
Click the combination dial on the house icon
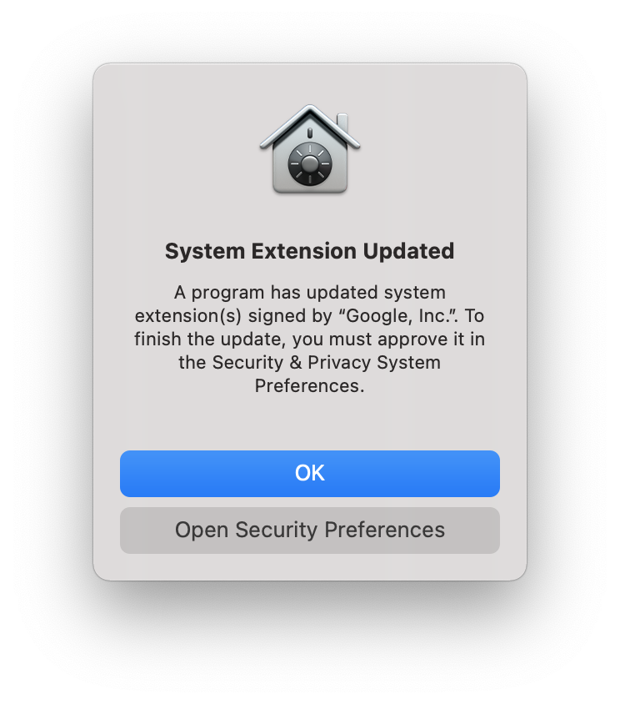coord(309,163)
